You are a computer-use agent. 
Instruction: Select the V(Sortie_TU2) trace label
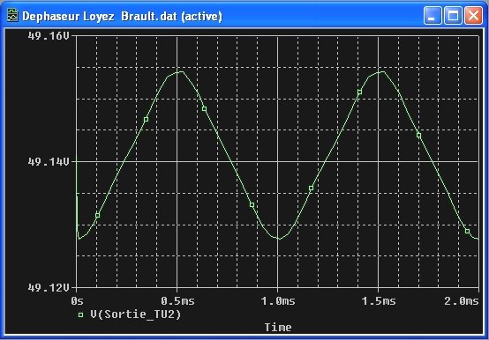[x=136, y=314]
